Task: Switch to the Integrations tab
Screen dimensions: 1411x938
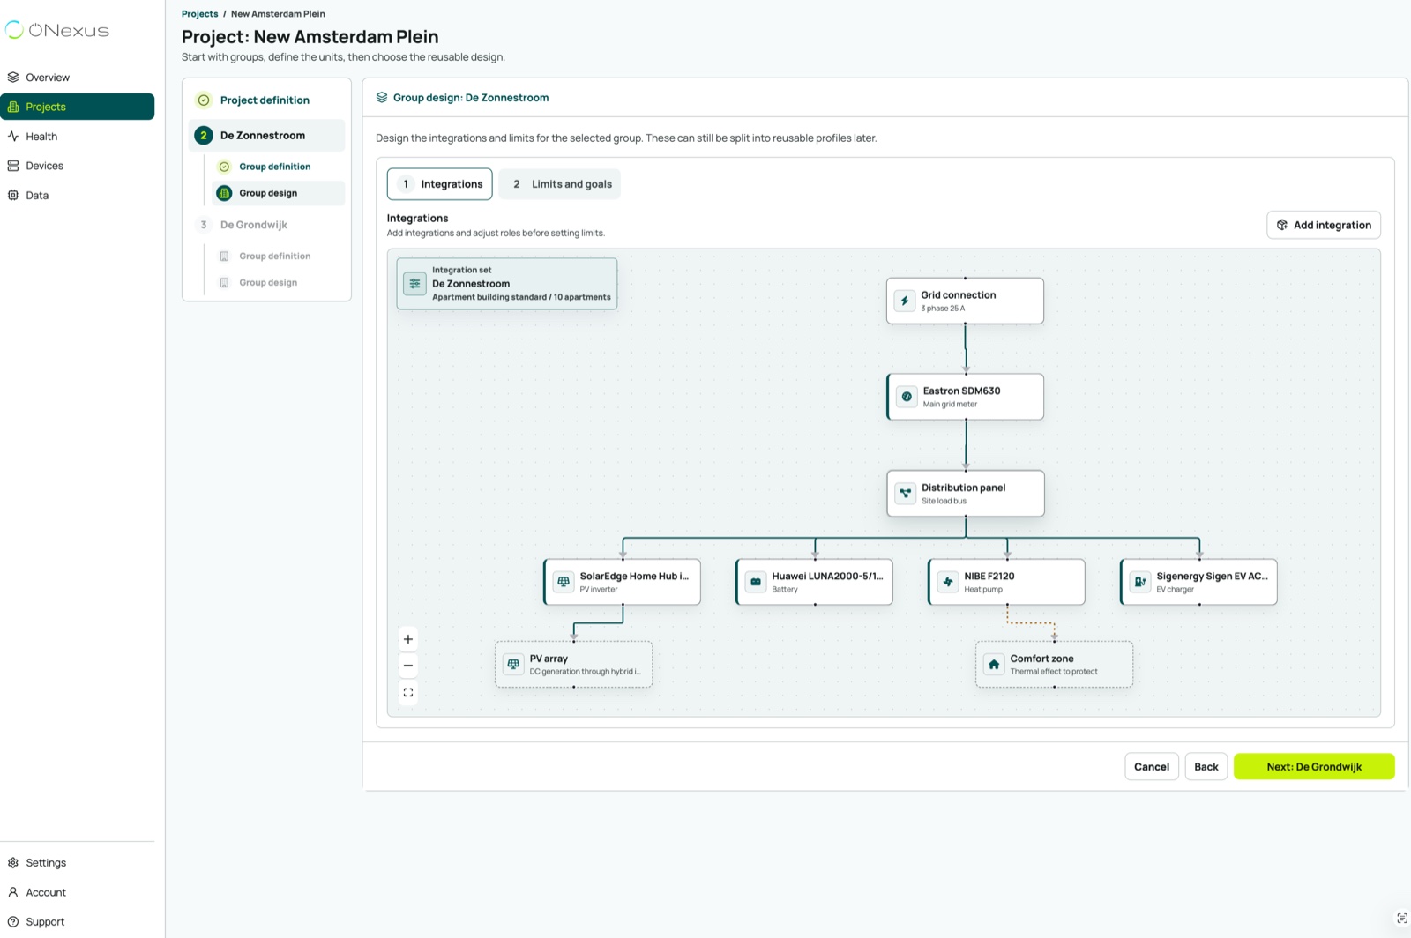Action: point(440,184)
